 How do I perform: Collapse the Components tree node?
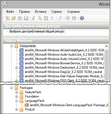(11, 46)
